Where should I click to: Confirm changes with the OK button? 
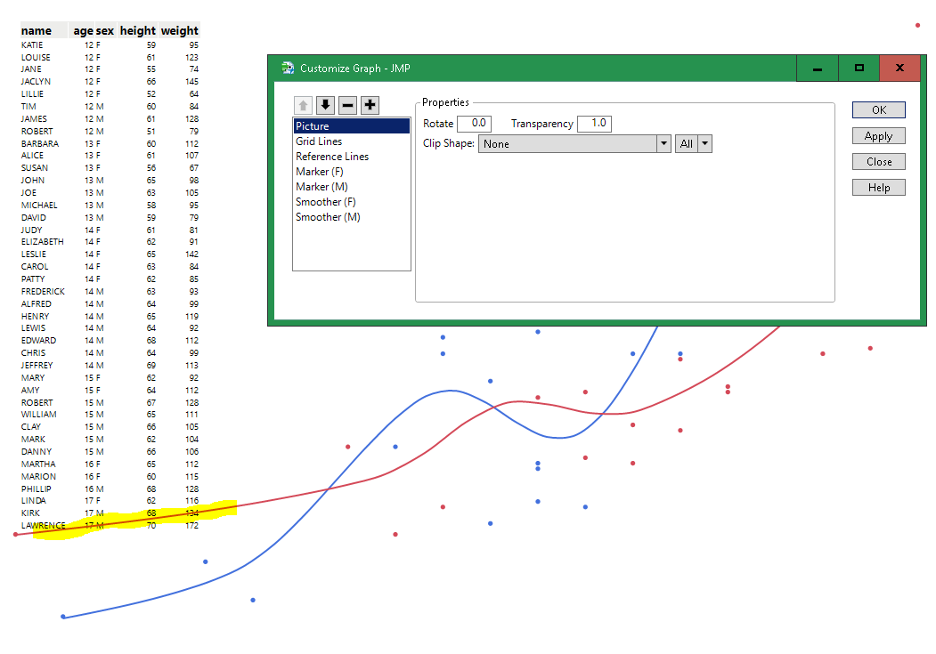(x=878, y=109)
